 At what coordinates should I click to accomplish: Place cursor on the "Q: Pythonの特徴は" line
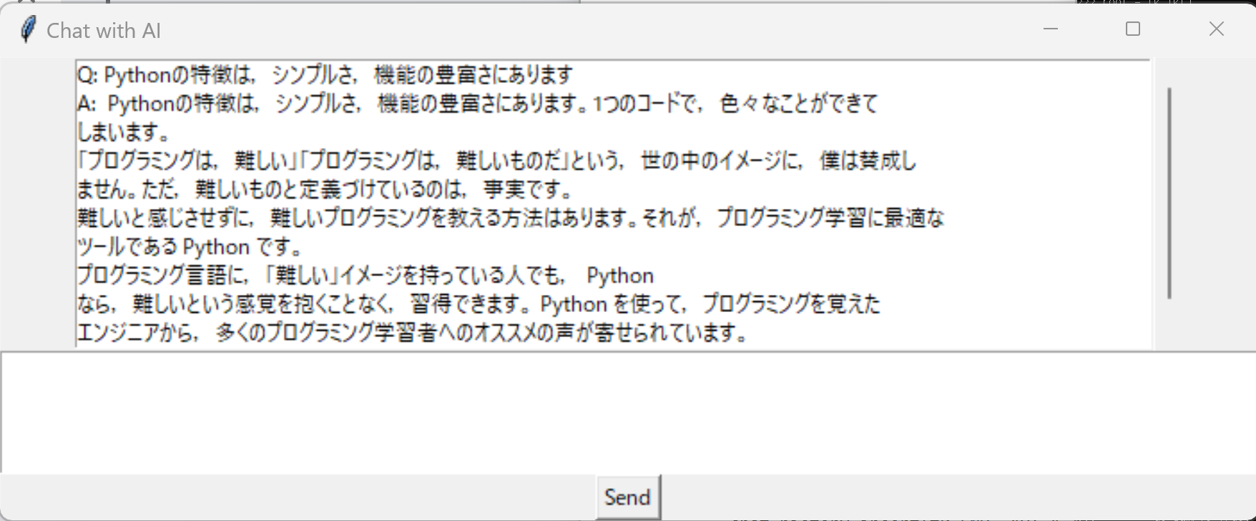tap(325, 75)
